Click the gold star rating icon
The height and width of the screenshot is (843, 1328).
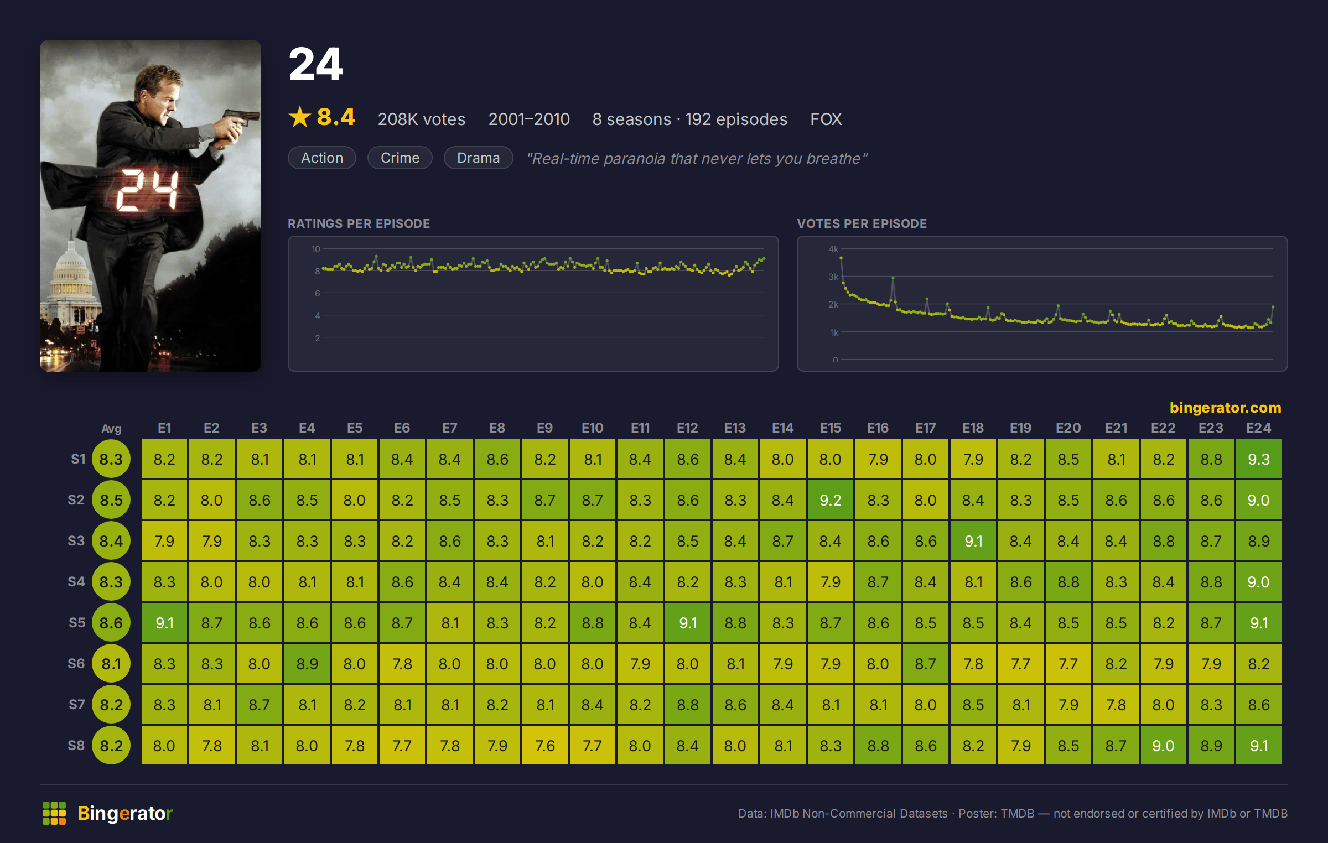click(x=300, y=117)
